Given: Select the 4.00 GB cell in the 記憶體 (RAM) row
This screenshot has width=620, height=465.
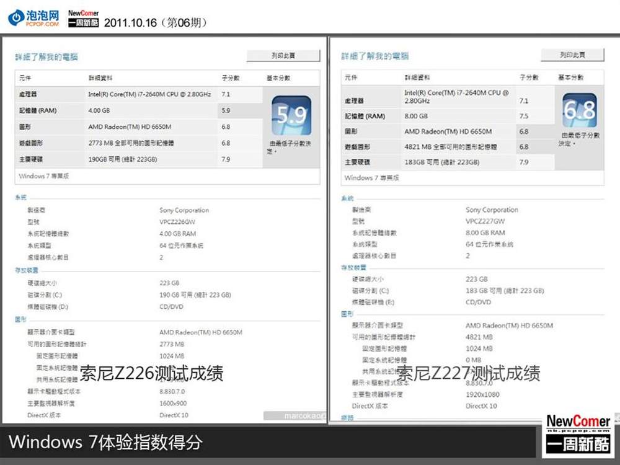Looking at the screenshot, I should point(99,111).
